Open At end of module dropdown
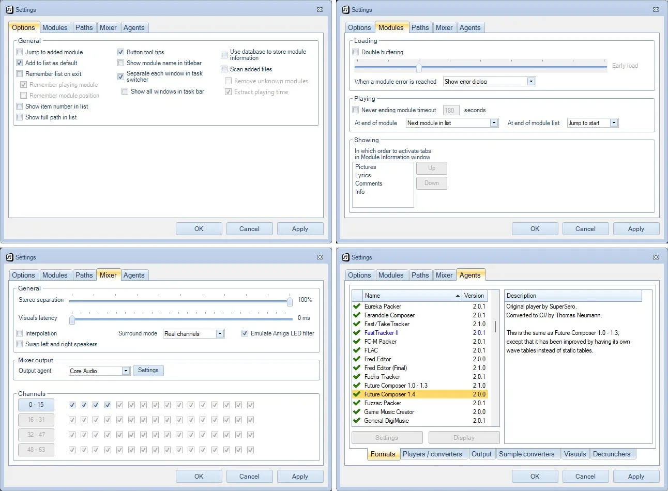Image resolution: width=668 pixels, height=491 pixels. point(494,123)
